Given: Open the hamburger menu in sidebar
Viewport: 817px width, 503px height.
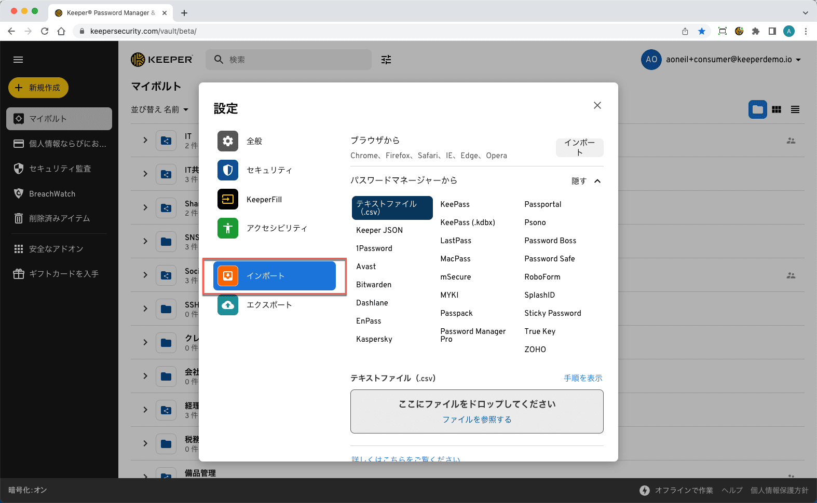Looking at the screenshot, I should click(x=18, y=60).
